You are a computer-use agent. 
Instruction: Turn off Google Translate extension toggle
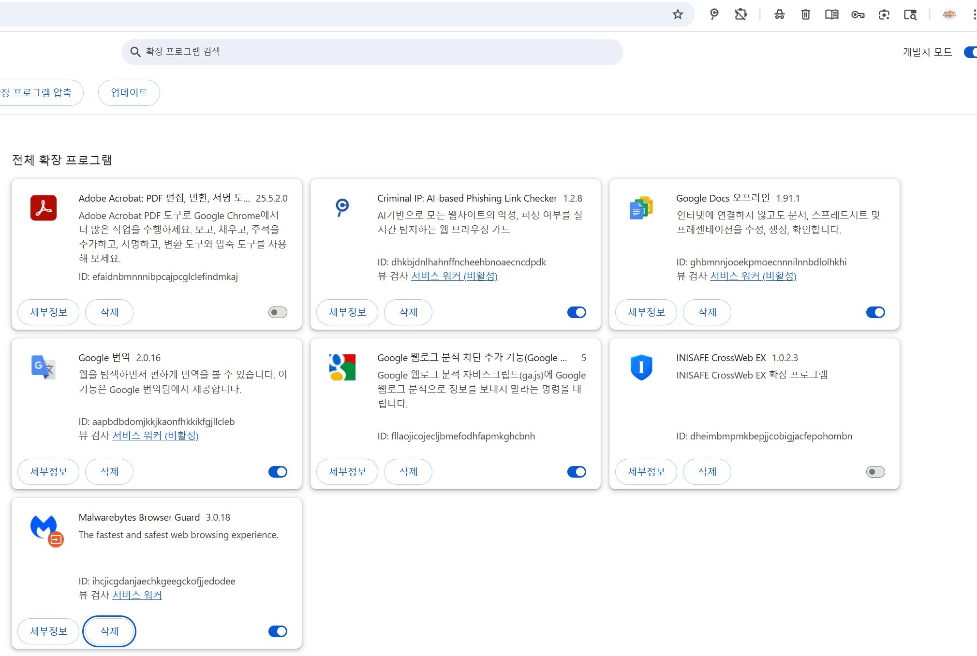tap(278, 472)
